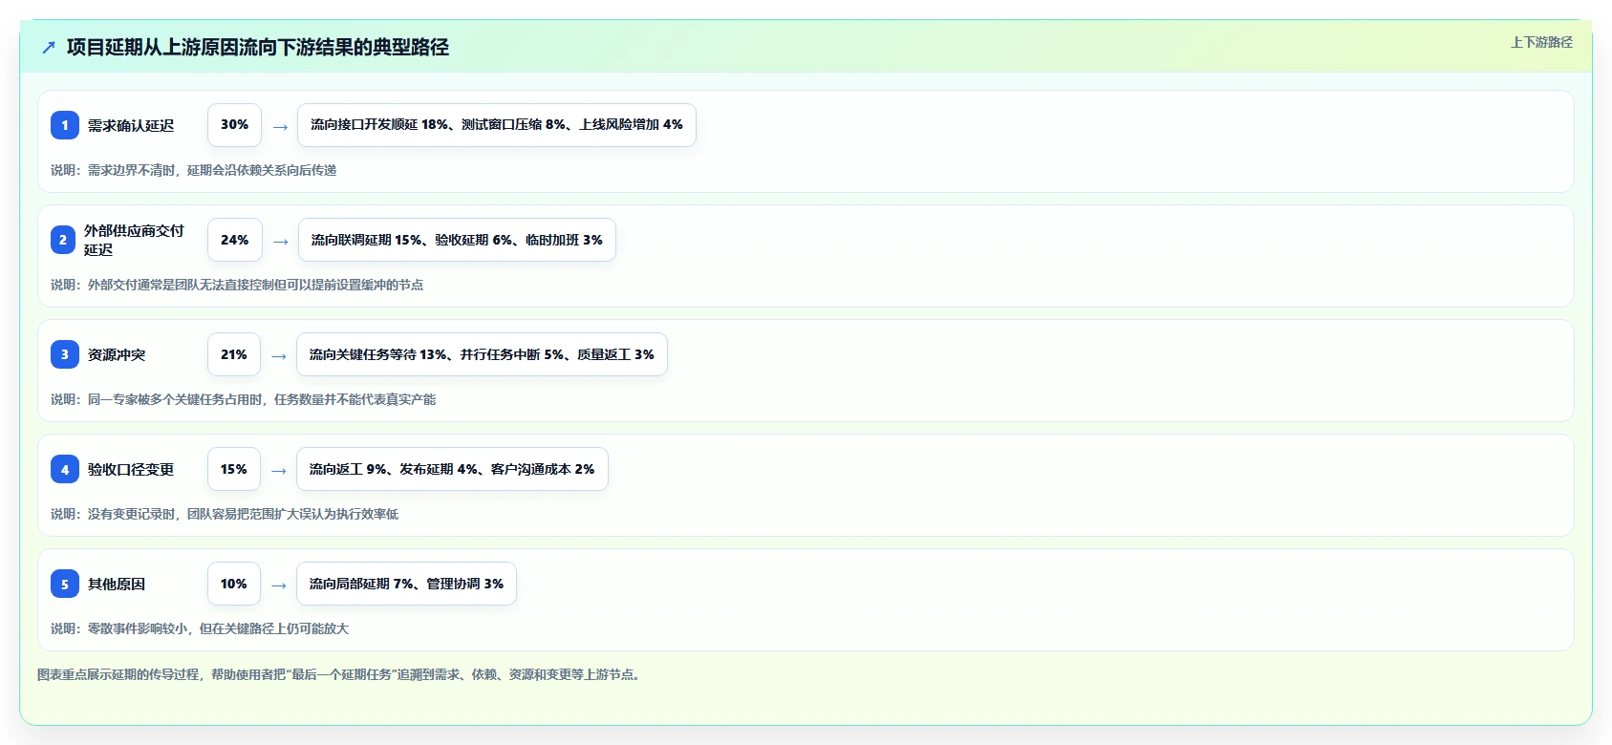Click the 流向局部延期 7% downstream box
The width and height of the screenshot is (1612, 745).
pos(406,584)
